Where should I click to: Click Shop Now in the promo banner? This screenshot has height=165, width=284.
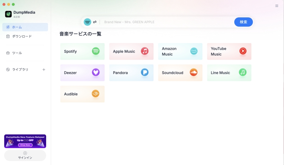(25, 145)
